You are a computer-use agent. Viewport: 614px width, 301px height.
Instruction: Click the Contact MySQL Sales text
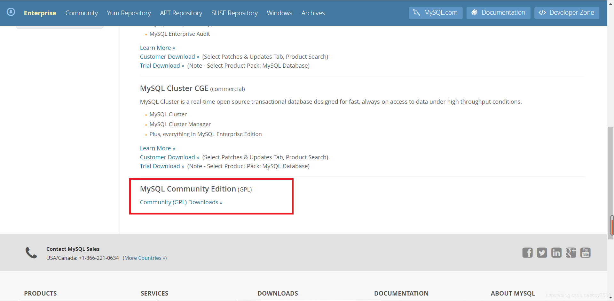click(x=73, y=249)
